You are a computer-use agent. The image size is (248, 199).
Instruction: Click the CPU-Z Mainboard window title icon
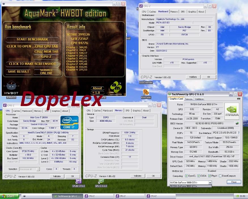pos(141,6)
